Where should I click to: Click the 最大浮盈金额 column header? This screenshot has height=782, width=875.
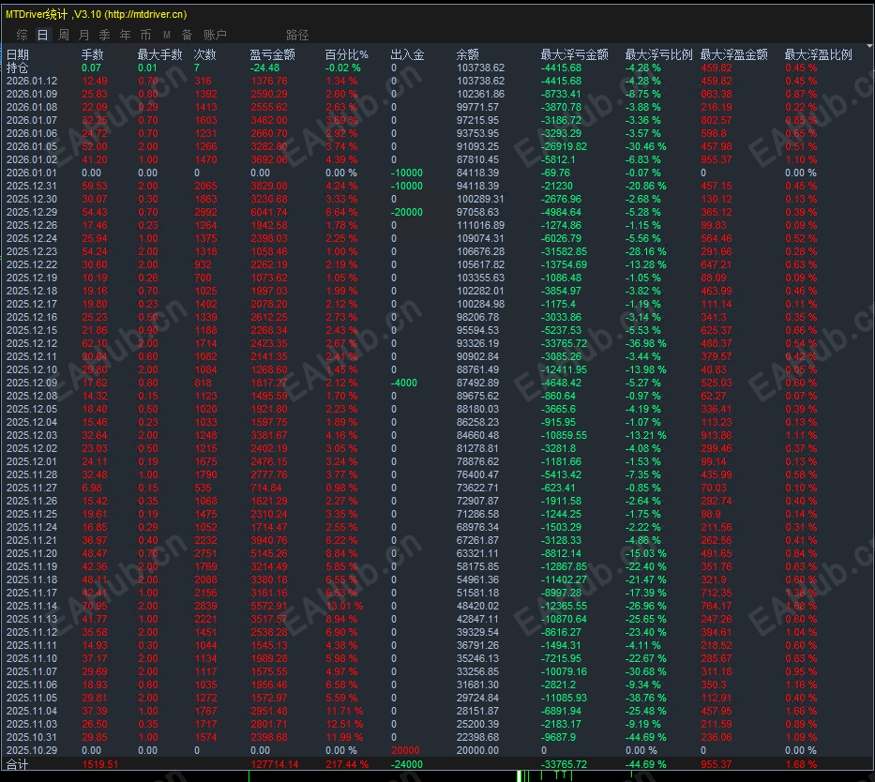pos(733,54)
